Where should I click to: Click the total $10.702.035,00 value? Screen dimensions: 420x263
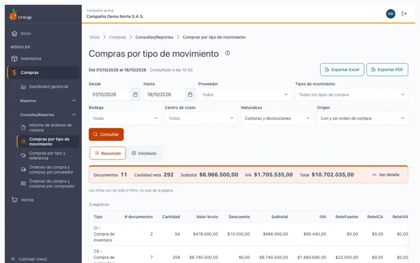(x=333, y=175)
